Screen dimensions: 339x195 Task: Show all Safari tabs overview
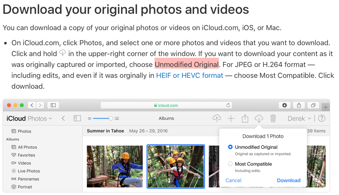coord(313,105)
